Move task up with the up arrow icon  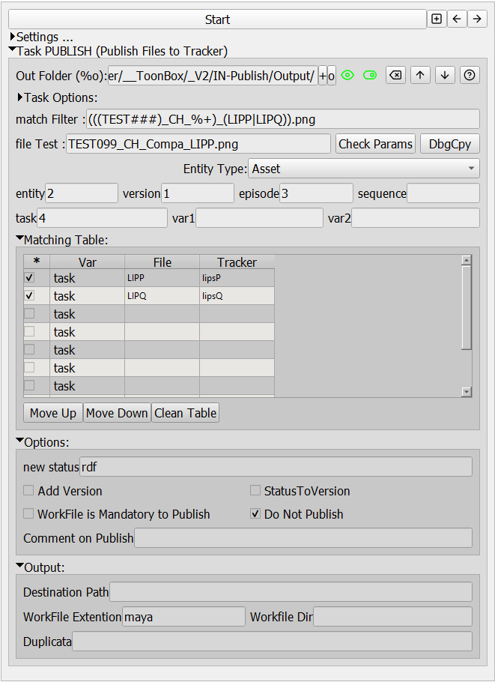coord(420,75)
